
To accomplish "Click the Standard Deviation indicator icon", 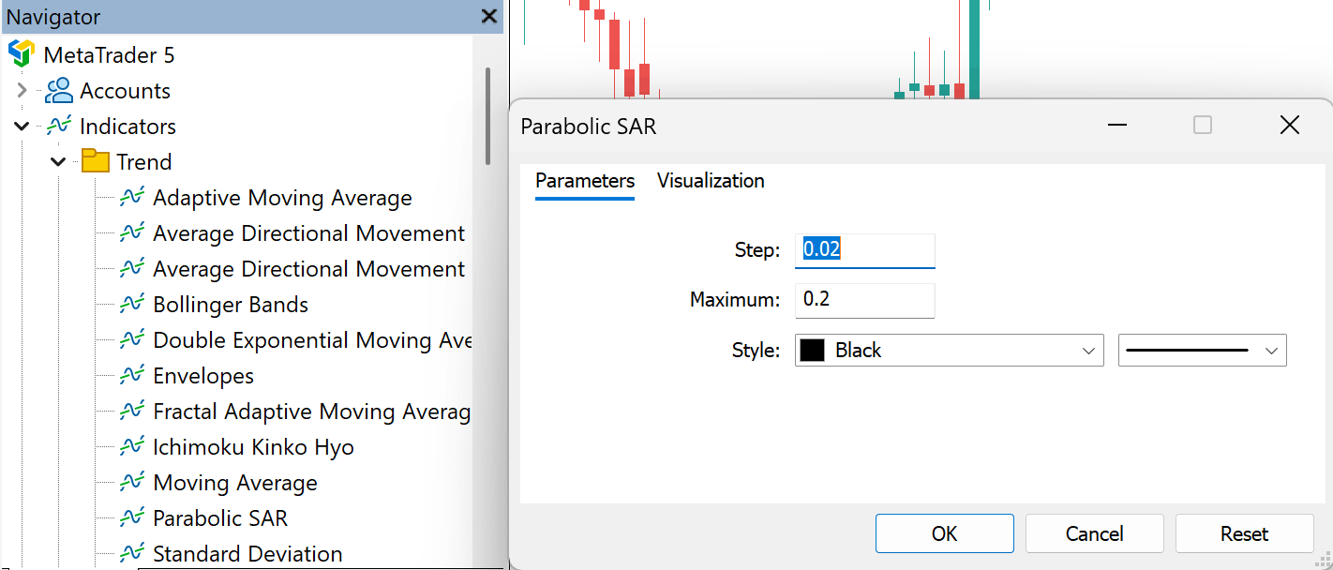I will tap(131, 554).
